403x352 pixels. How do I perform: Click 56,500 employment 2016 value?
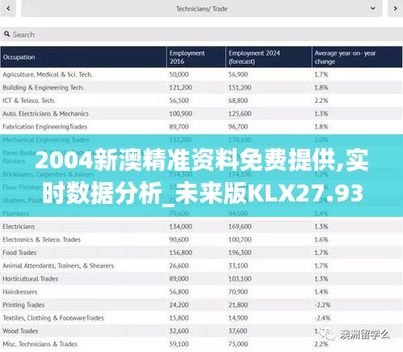[178, 100]
